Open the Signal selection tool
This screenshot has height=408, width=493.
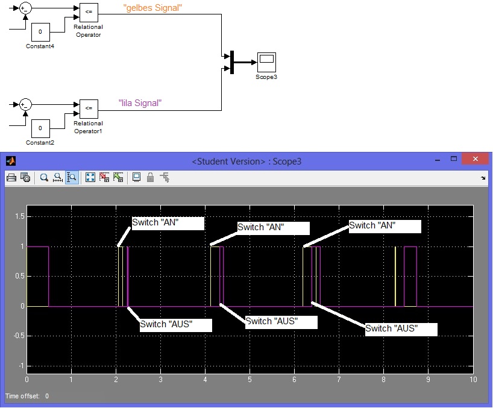click(x=165, y=177)
